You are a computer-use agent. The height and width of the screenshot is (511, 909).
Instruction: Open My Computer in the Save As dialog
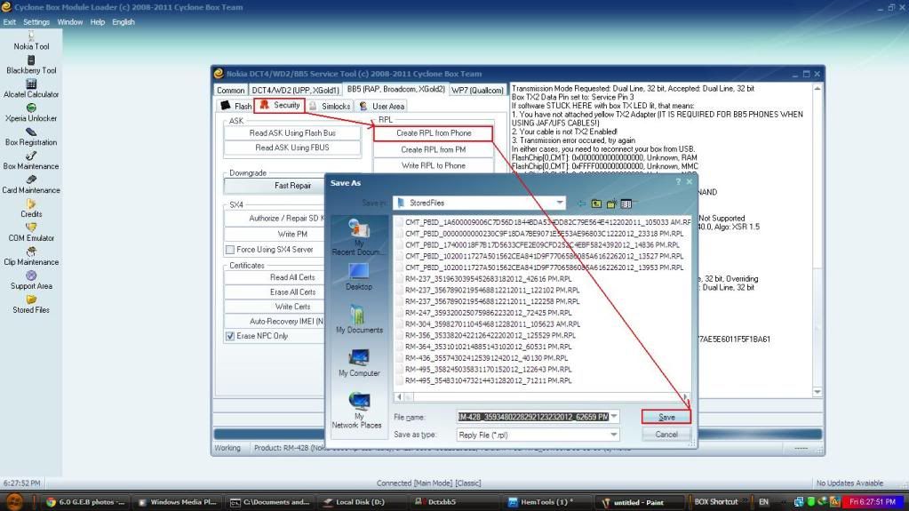pyautogui.click(x=359, y=362)
